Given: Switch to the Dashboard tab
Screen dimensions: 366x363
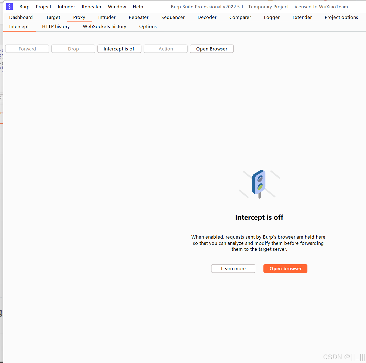Looking at the screenshot, I should coord(21,17).
